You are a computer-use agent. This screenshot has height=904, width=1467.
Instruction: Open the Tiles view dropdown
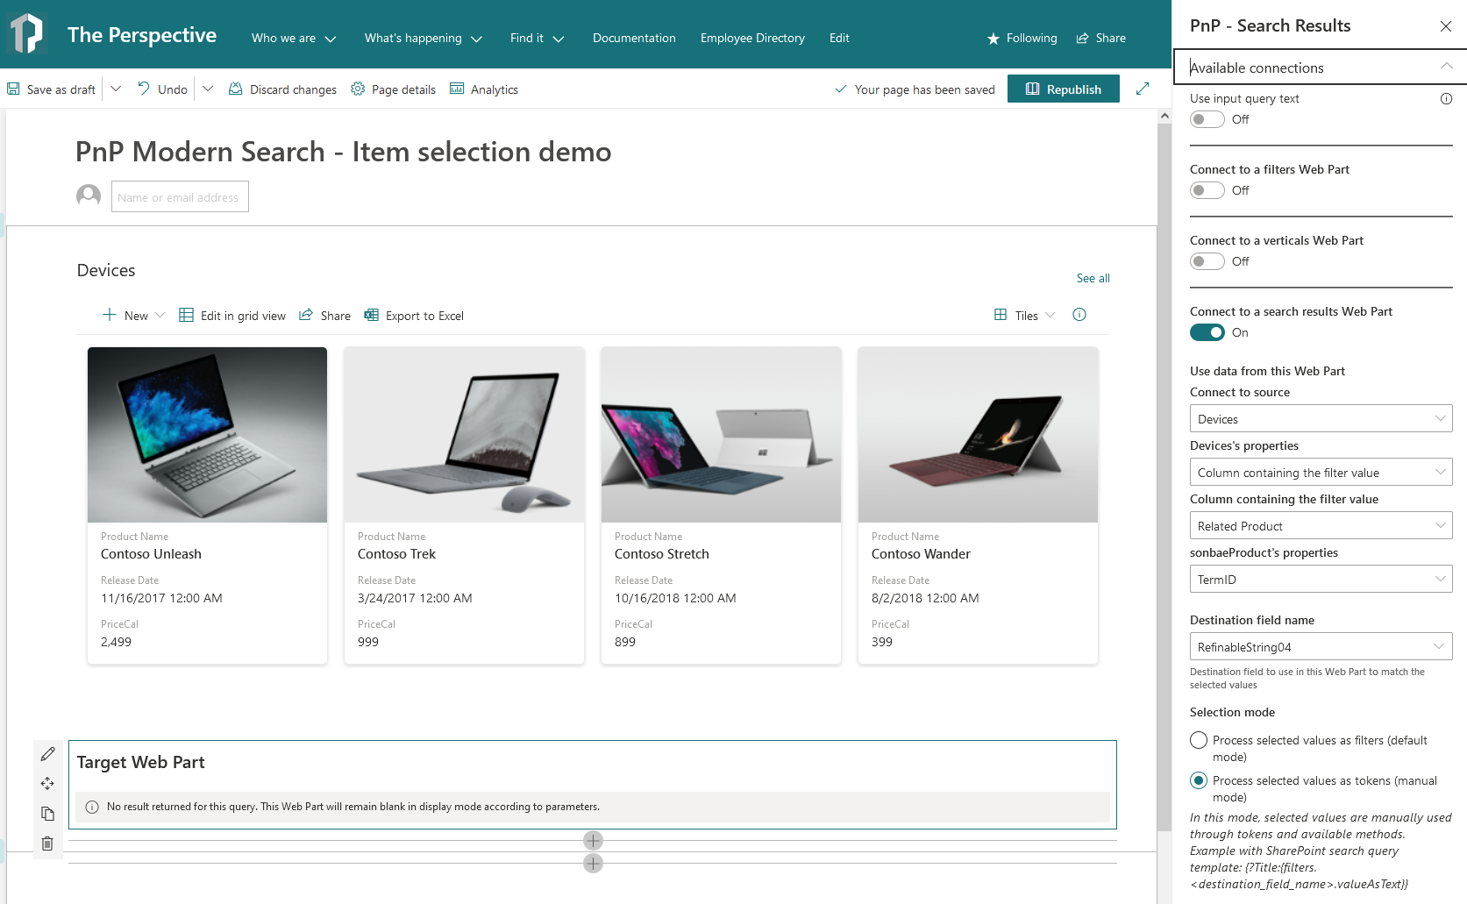1025,315
